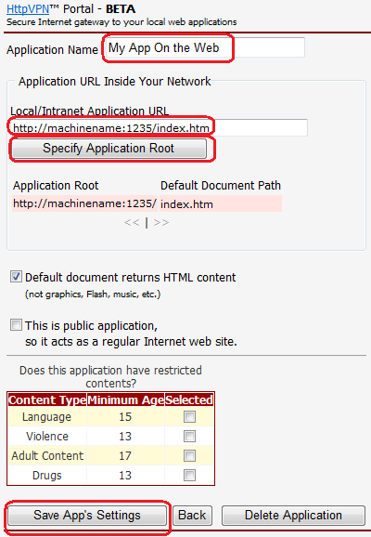Click the Content Type column header

pos(47,399)
